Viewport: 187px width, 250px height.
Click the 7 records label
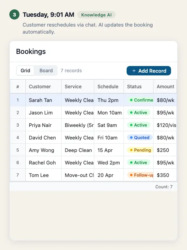71,70
